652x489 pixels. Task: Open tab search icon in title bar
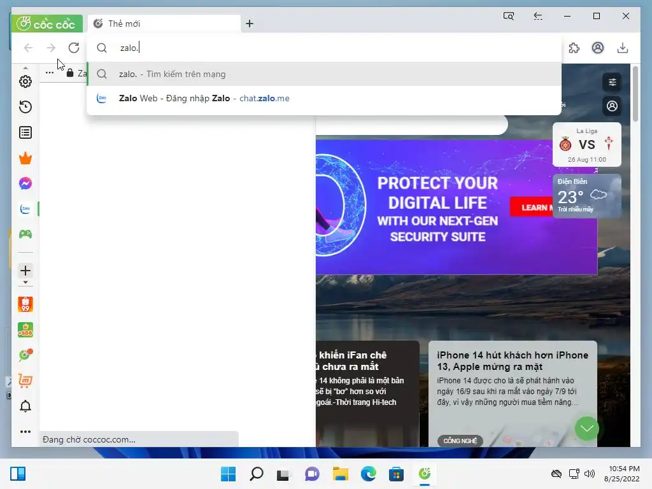(509, 16)
